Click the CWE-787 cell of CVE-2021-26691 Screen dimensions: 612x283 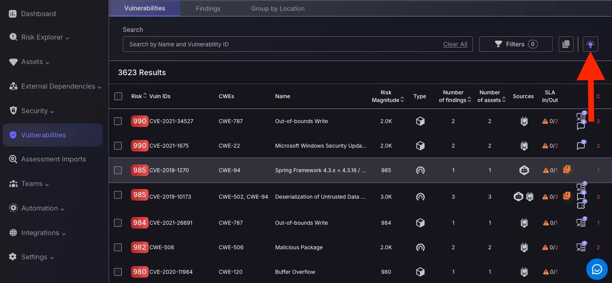(231, 223)
